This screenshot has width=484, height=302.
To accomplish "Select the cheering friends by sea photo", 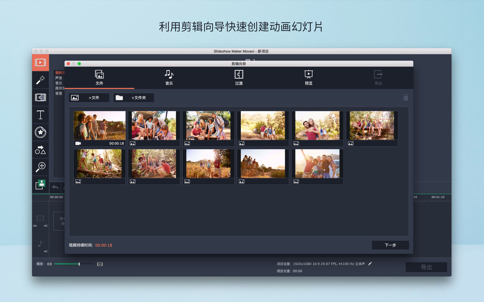I will (x=317, y=166).
